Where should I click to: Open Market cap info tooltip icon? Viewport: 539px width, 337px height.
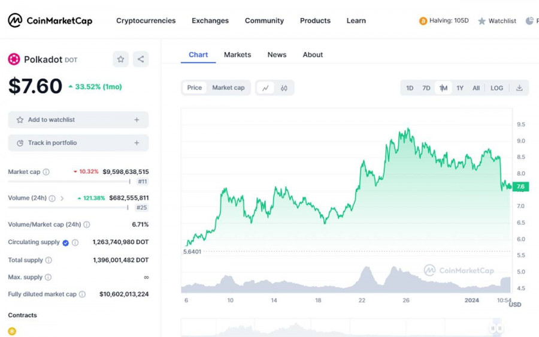coord(46,172)
